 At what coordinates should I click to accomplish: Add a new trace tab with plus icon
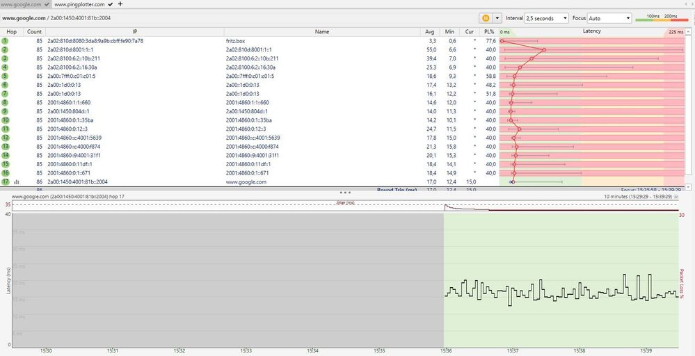click(120, 4)
